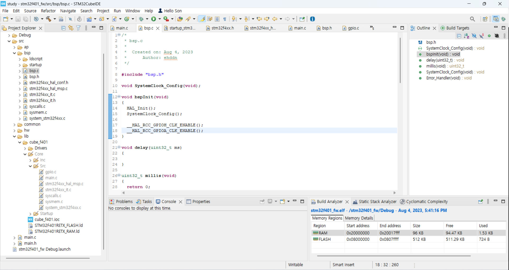
Task: Expand the Drivers folder under cube_f401
Action: 25,148
